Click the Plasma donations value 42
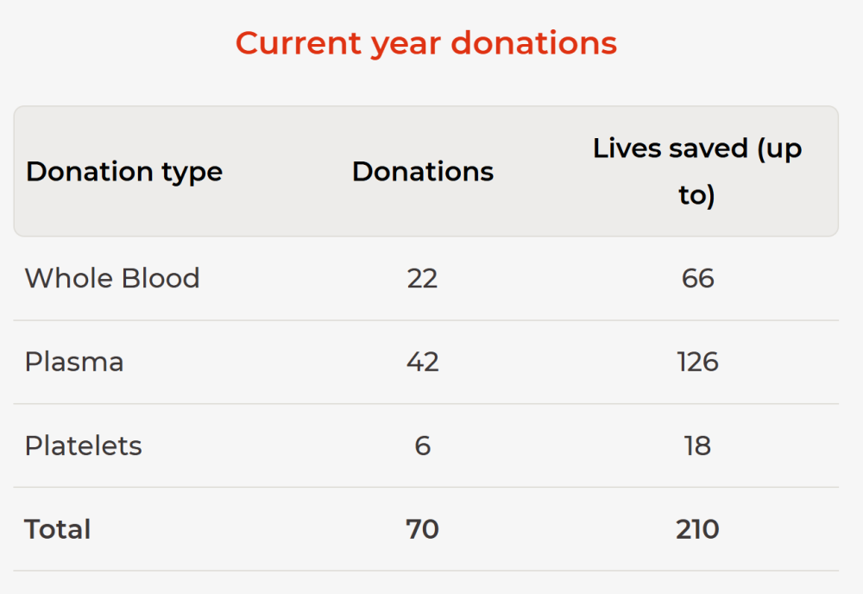 pos(423,363)
